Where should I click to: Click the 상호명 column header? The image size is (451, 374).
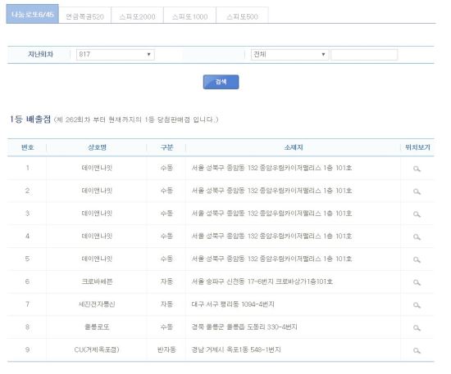click(97, 147)
